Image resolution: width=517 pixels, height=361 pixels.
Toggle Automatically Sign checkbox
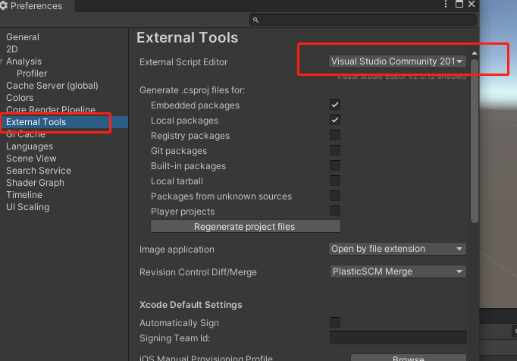335,322
